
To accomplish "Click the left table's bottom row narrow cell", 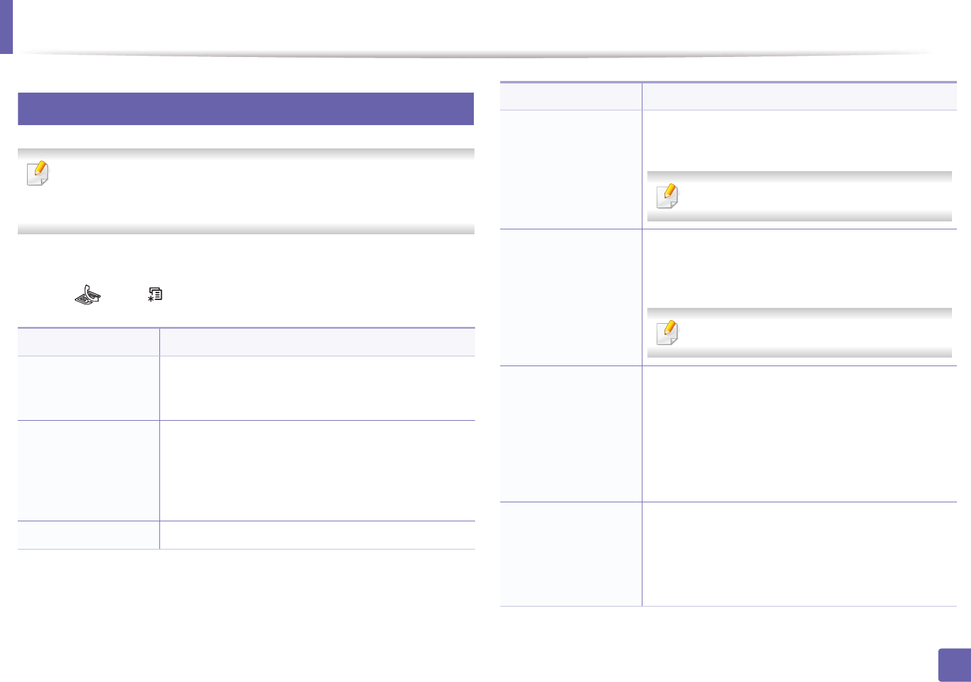I will [88, 535].
